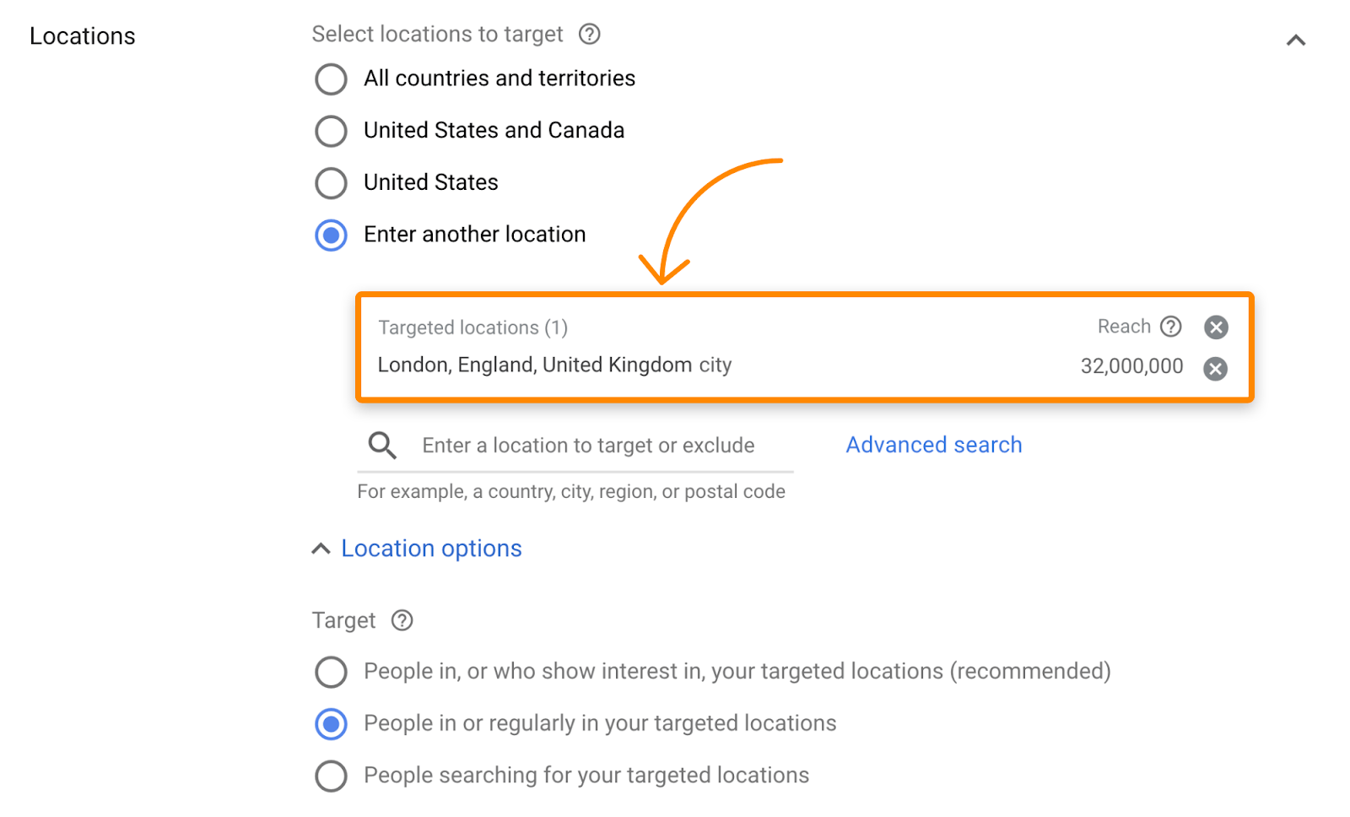Image resolution: width=1350 pixels, height=817 pixels.
Task: Select the London, England targeted location entry
Action: (x=554, y=365)
